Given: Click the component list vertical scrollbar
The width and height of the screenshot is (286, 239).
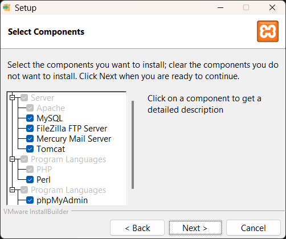Looking at the screenshot, I should (x=133, y=145).
